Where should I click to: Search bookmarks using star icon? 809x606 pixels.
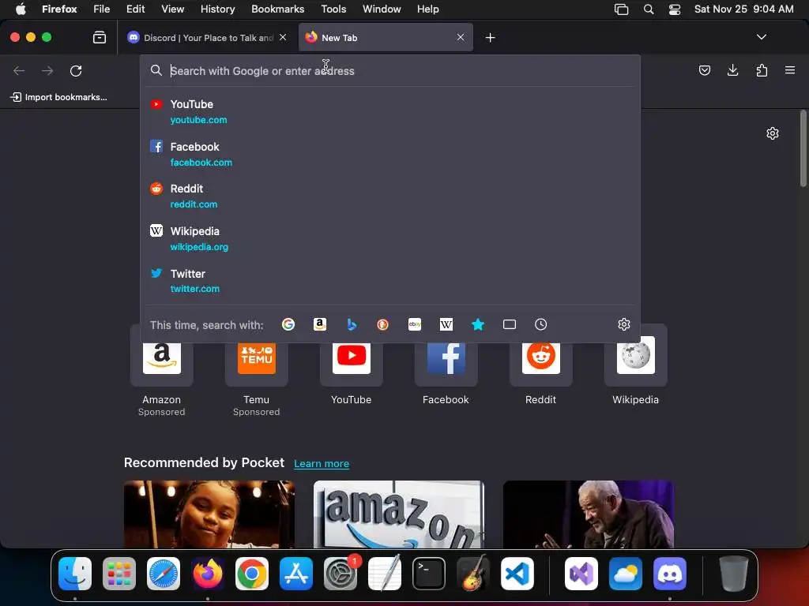point(478,324)
